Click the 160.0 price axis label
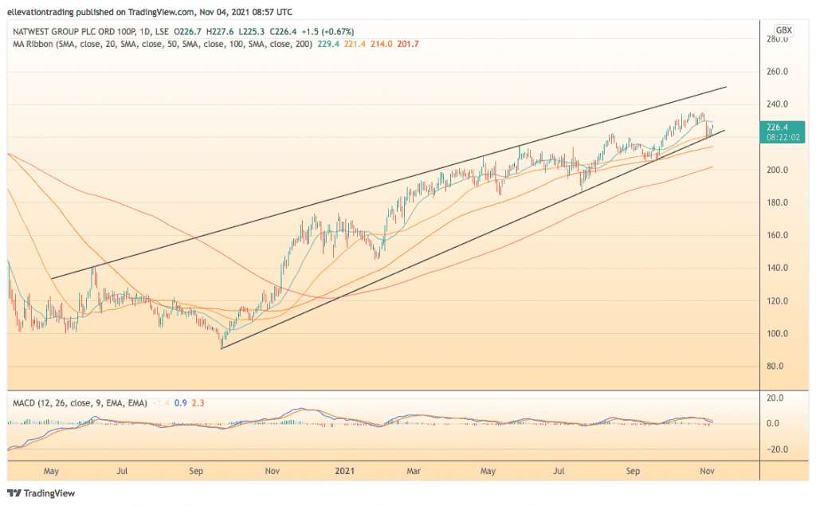 point(778,235)
